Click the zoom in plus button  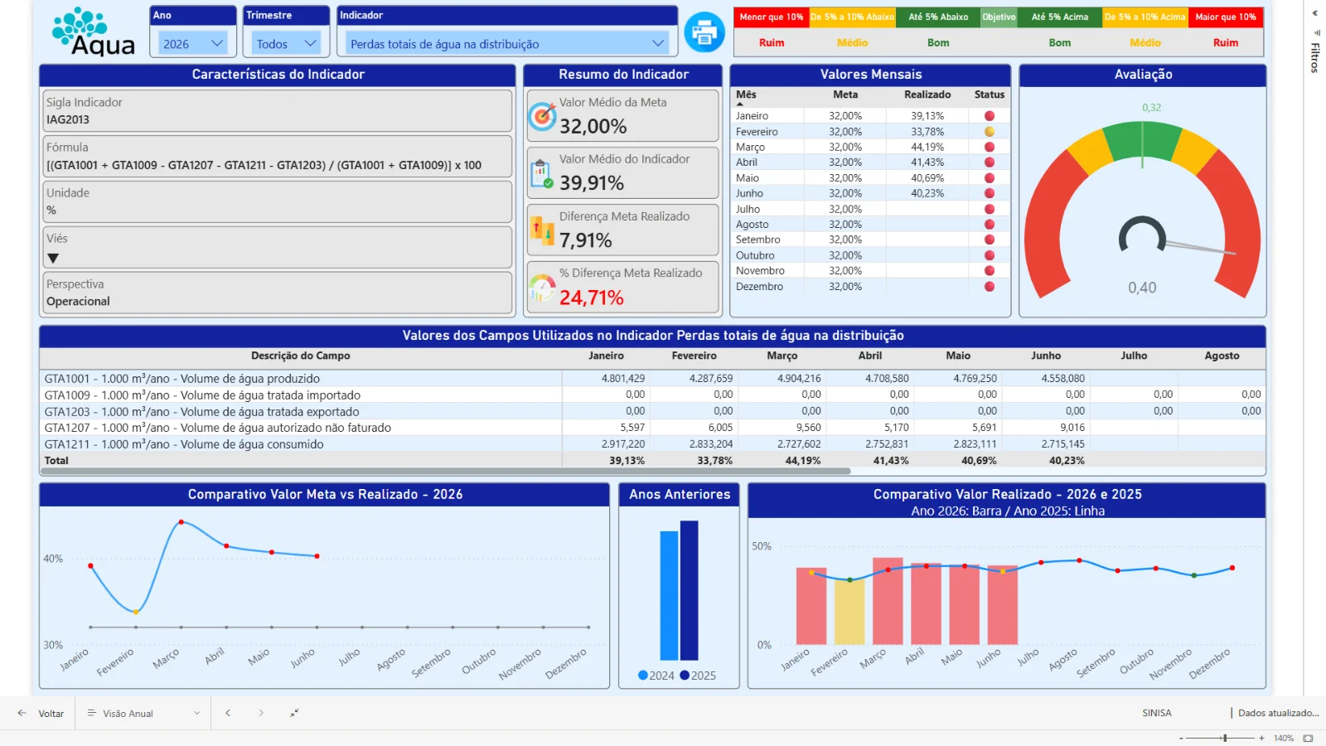coord(1261,738)
